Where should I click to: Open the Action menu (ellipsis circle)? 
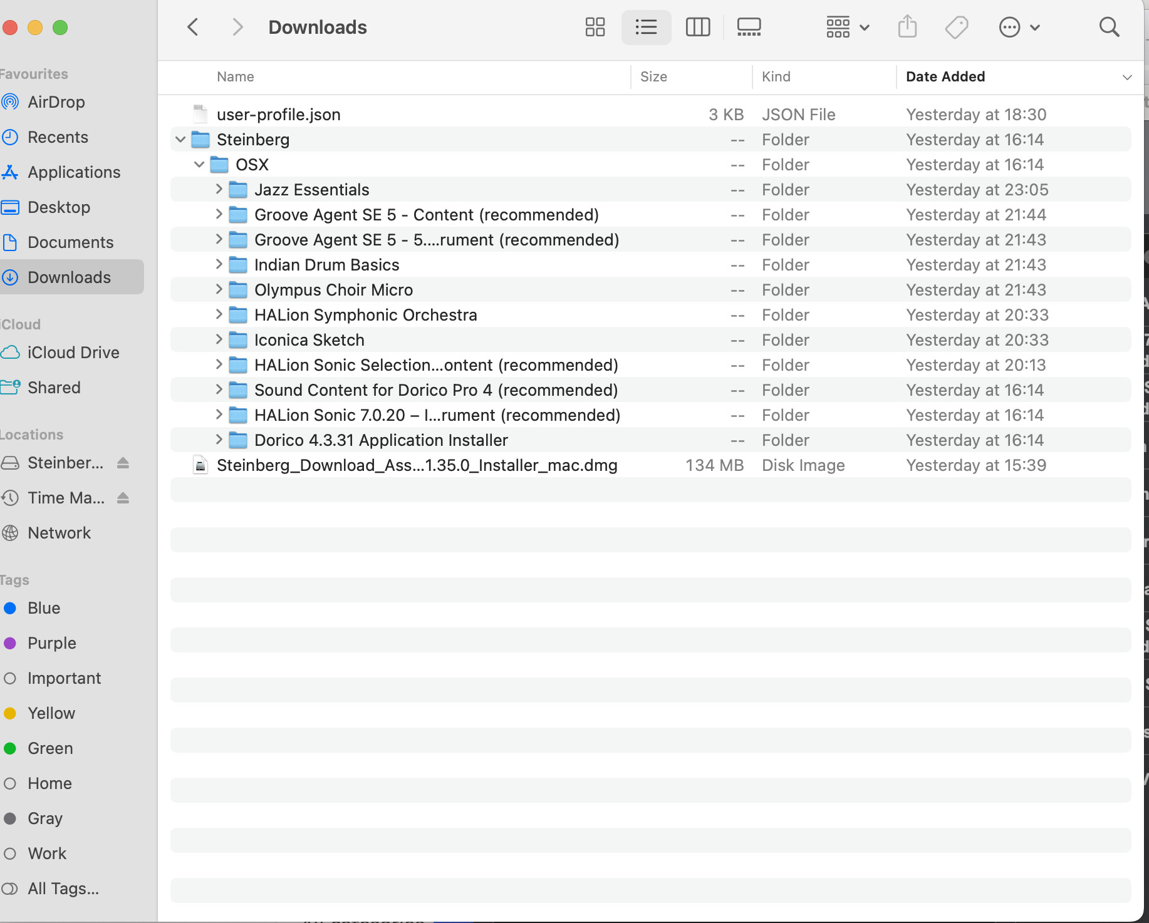[1019, 27]
